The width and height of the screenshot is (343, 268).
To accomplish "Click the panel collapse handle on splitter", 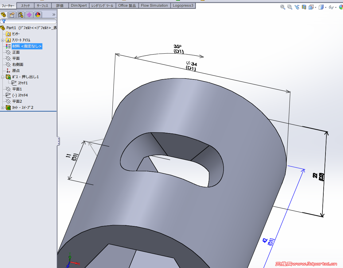I will coord(58,141).
